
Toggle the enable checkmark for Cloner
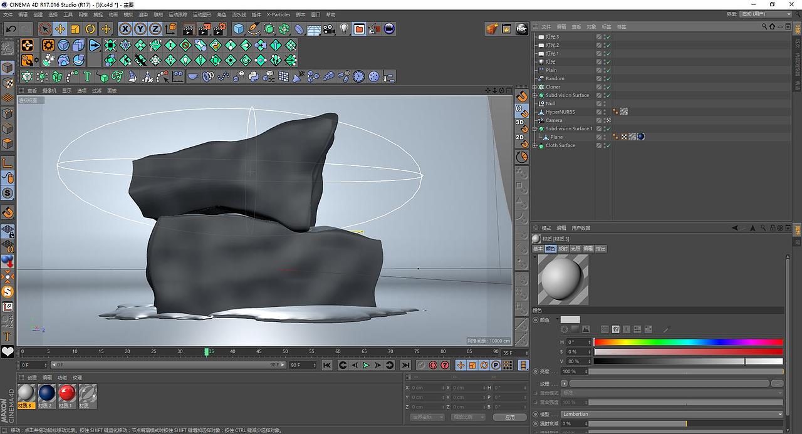click(x=607, y=87)
